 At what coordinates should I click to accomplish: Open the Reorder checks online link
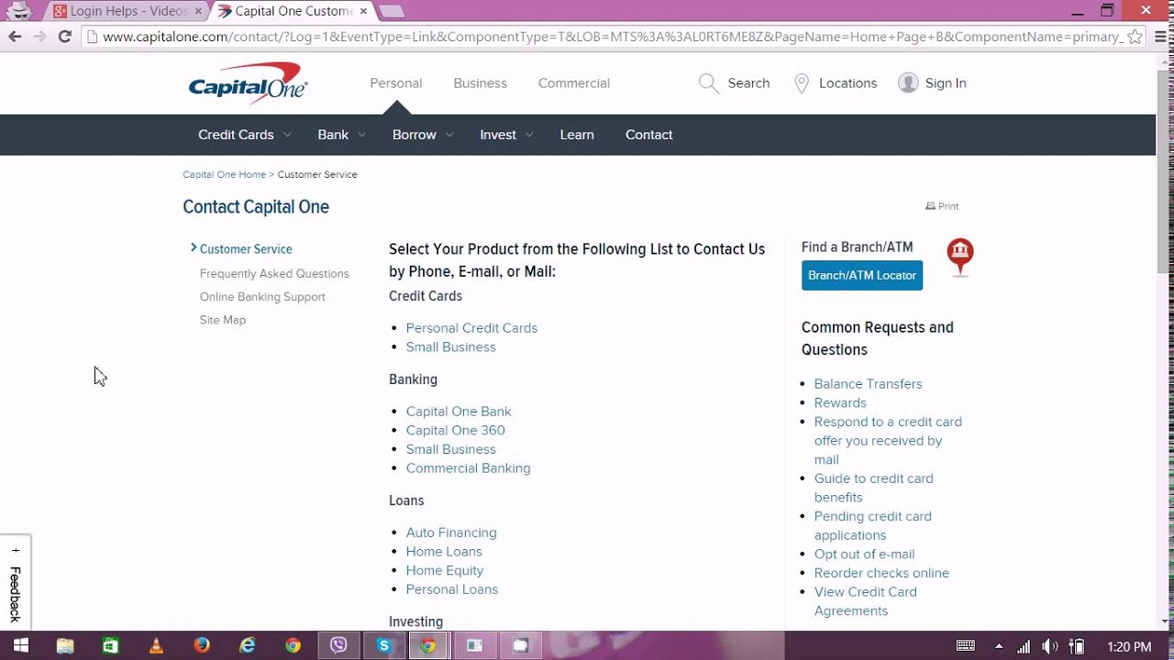pos(881,573)
